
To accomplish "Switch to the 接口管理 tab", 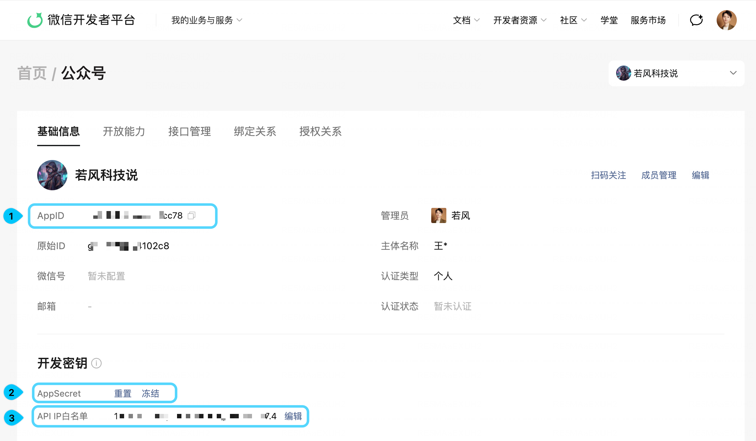I will (189, 131).
